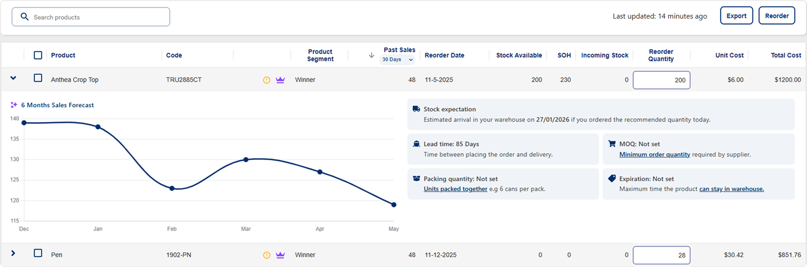
Task: Check the Anthea Crop Top row checkbox
Action: click(x=38, y=78)
